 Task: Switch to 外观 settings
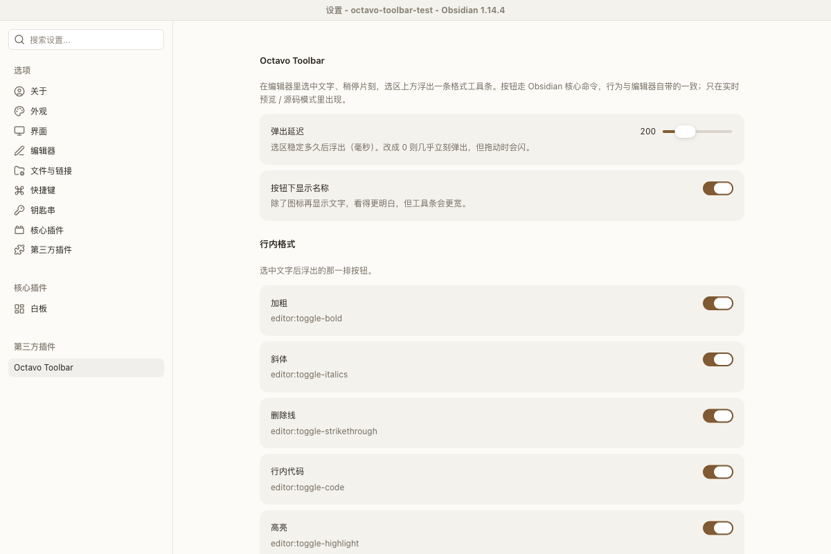(x=86, y=111)
